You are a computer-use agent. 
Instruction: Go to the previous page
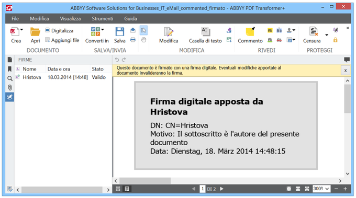193,189
